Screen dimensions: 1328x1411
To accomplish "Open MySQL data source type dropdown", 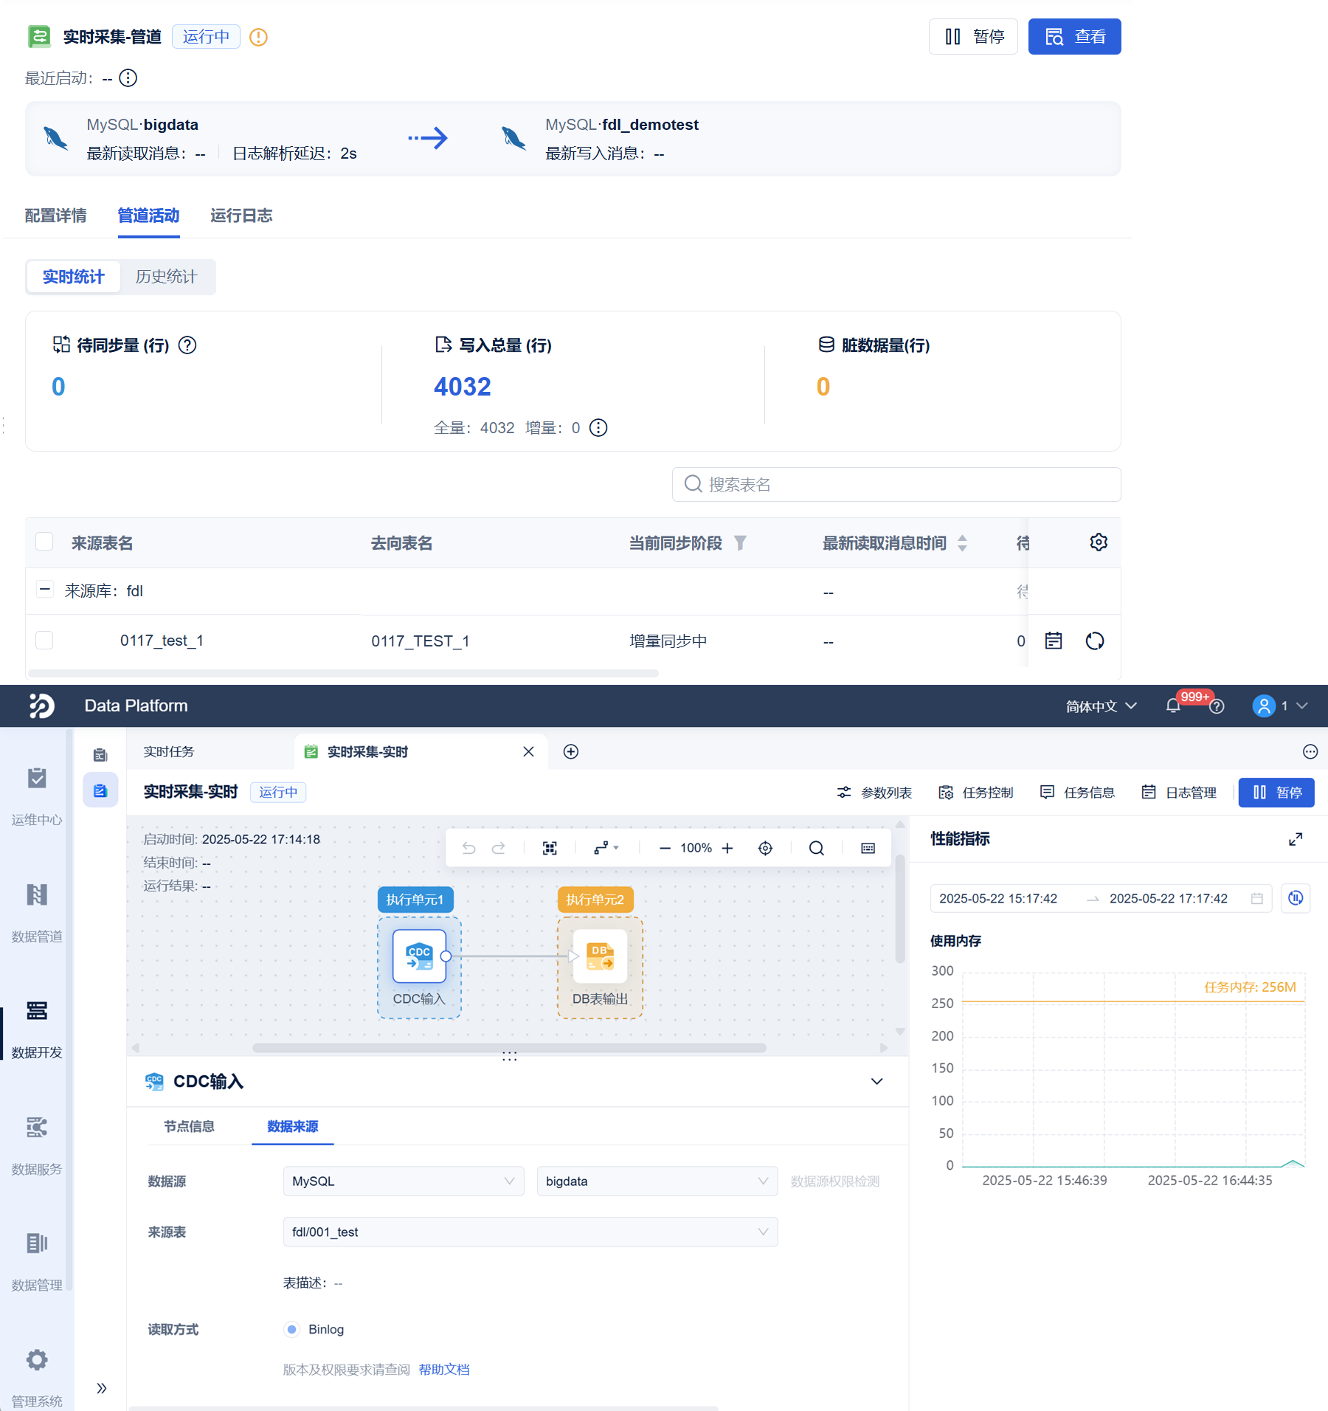I will pyautogui.click(x=404, y=1181).
